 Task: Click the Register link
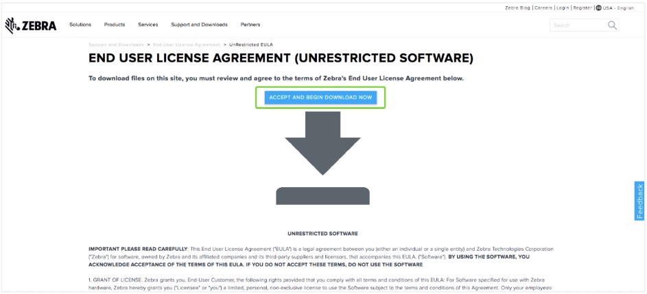pyautogui.click(x=583, y=8)
